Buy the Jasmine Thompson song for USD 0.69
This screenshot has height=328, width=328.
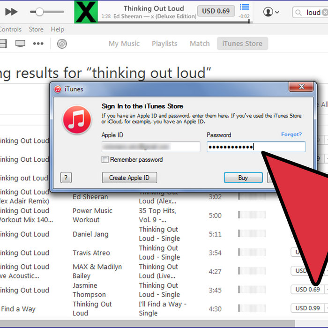[x=307, y=290]
